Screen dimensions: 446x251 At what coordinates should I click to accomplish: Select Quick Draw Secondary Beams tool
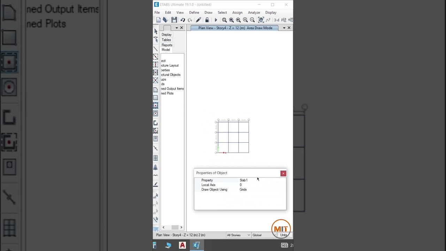(155, 73)
